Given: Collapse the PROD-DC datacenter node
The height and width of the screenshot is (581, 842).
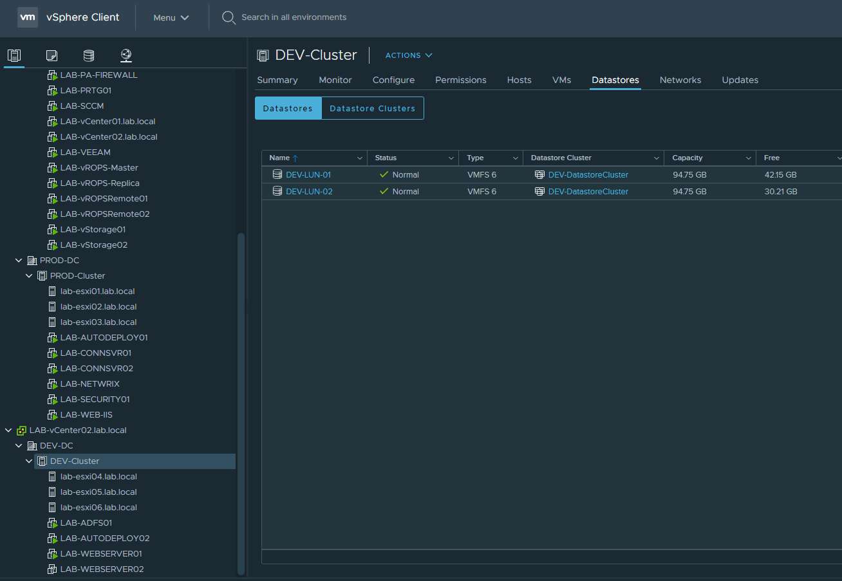Looking at the screenshot, I should click(18, 260).
